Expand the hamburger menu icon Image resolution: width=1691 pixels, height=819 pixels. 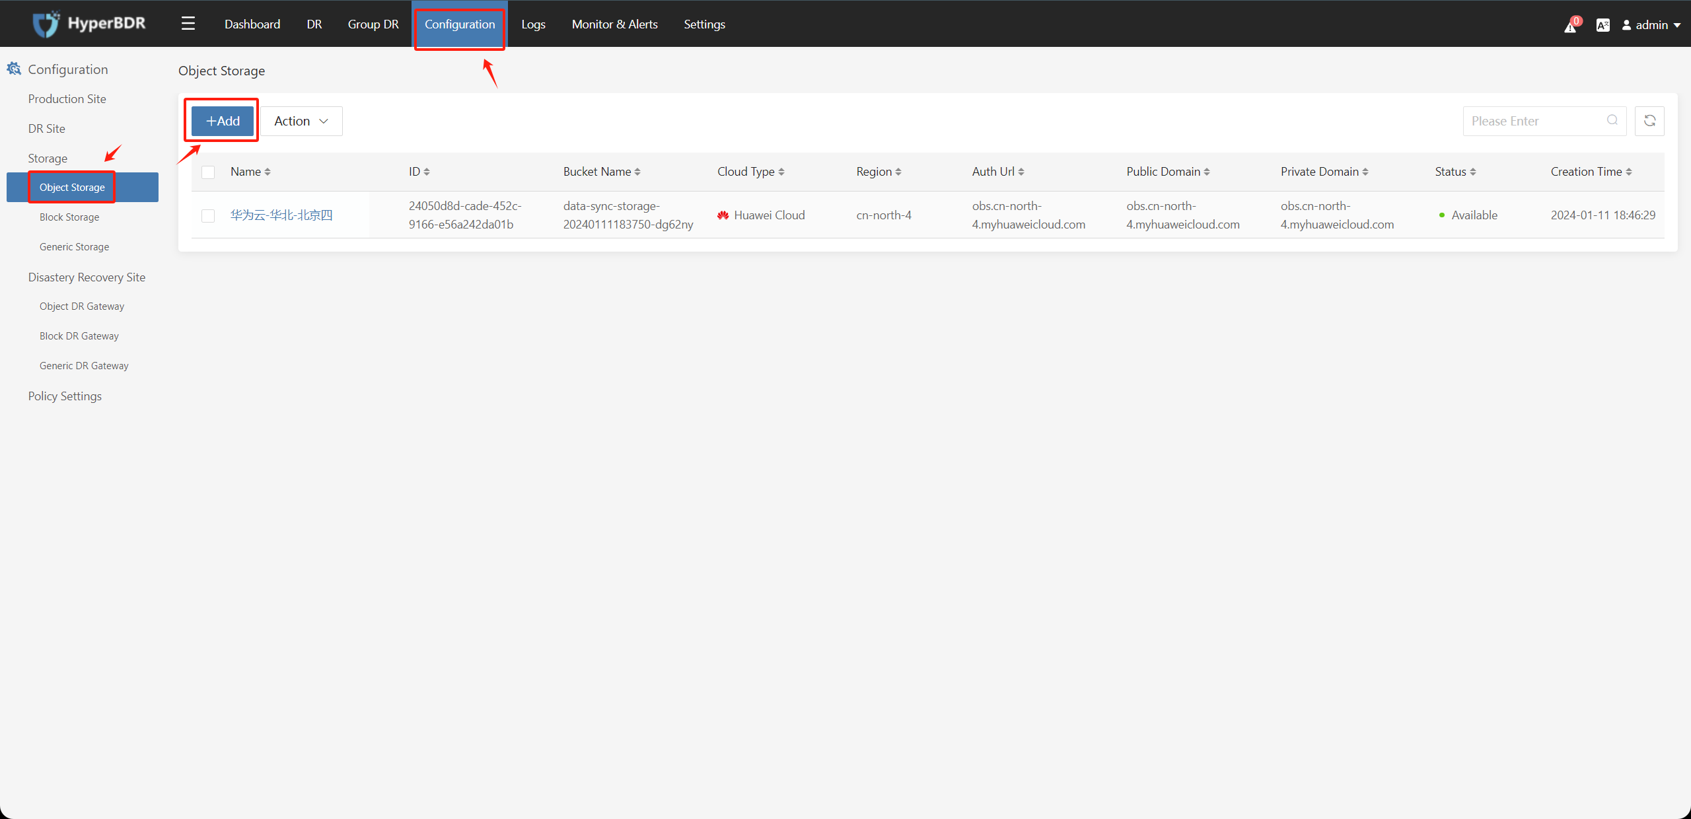tap(188, 22)
